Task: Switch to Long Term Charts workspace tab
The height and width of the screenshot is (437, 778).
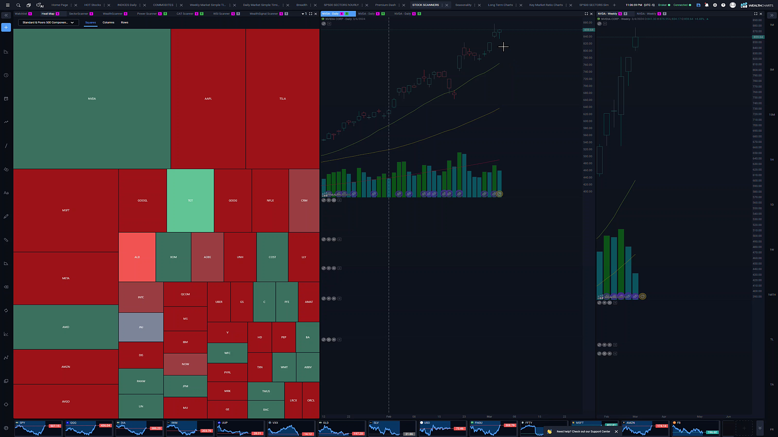Action: pos(500,5)
